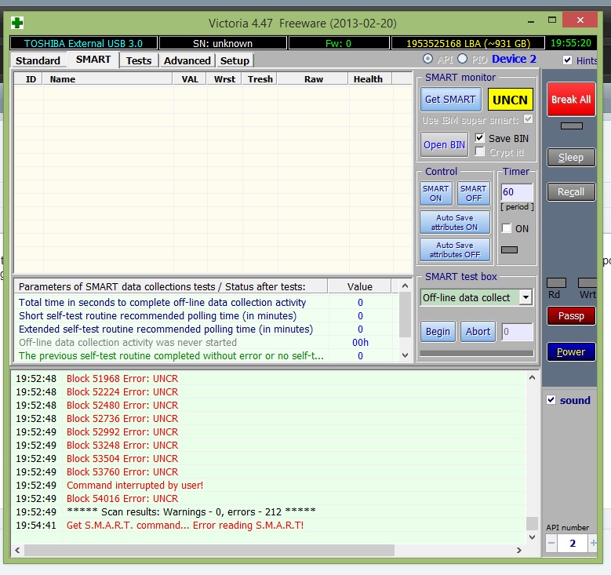Select the PIO radio button
Image resolution: width=611 pixels, height=575 pixels.
[463, 59]
